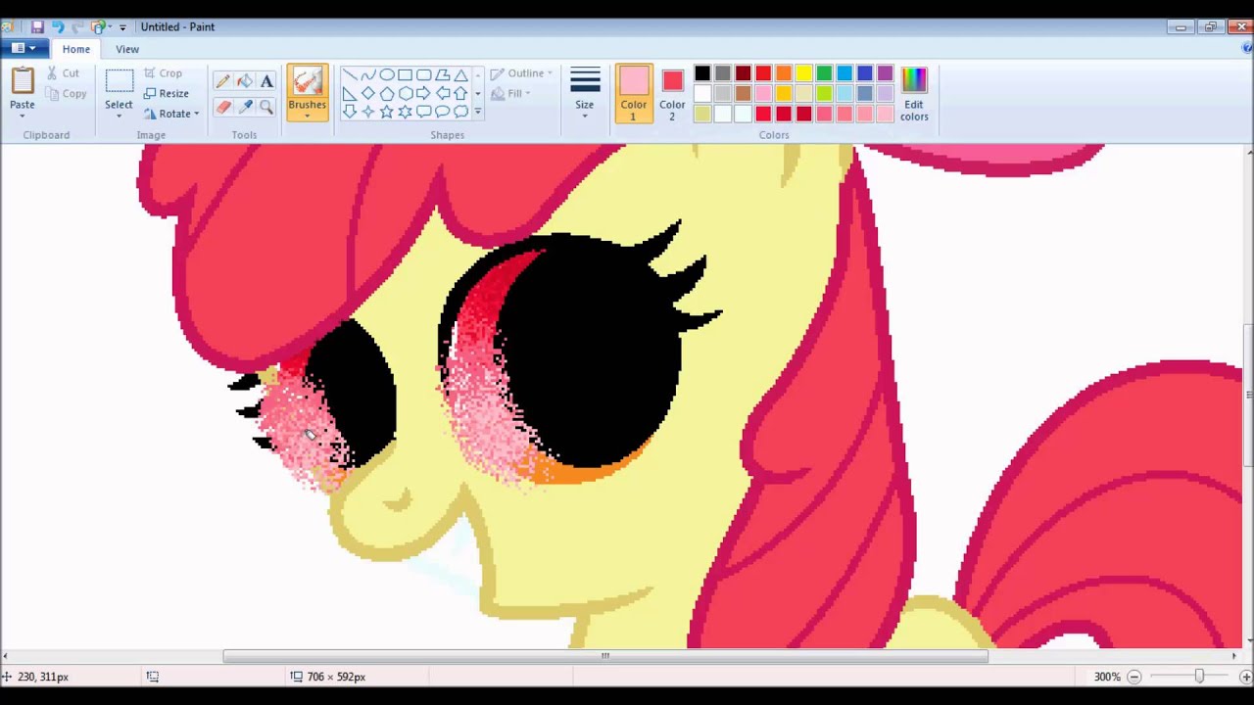
Task: Choose the Cloud callout shape
Action: tap(460, 112)
